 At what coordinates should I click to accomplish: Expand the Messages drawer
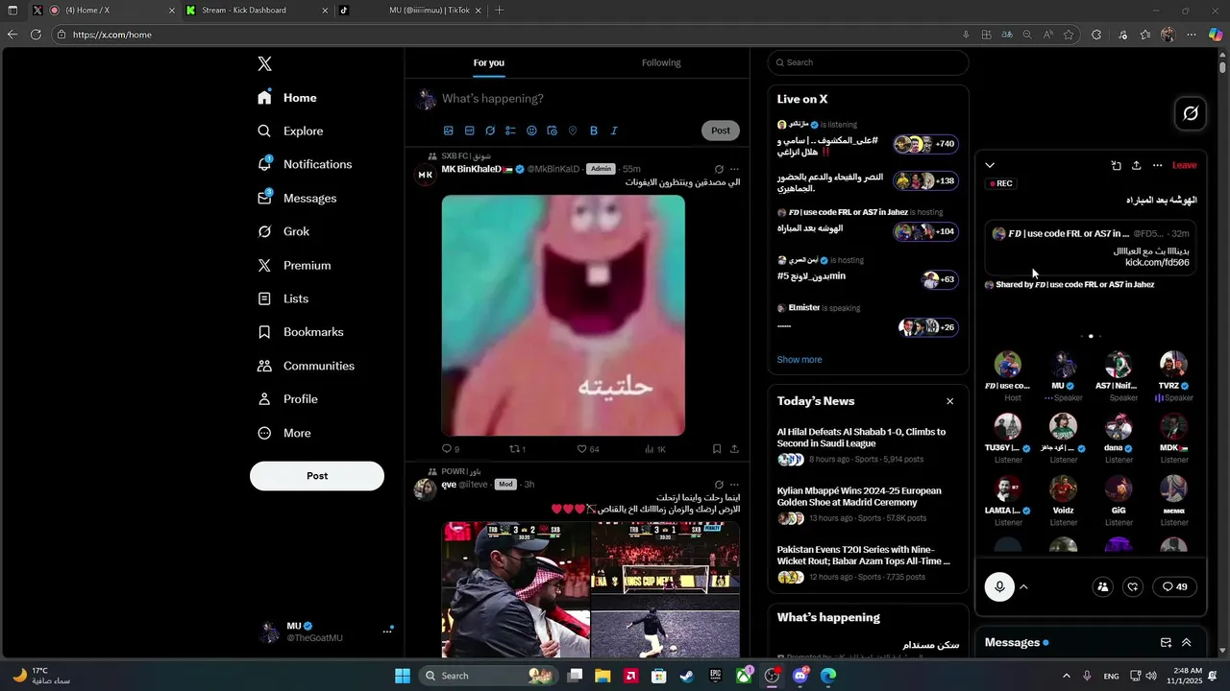(1187, 643)
